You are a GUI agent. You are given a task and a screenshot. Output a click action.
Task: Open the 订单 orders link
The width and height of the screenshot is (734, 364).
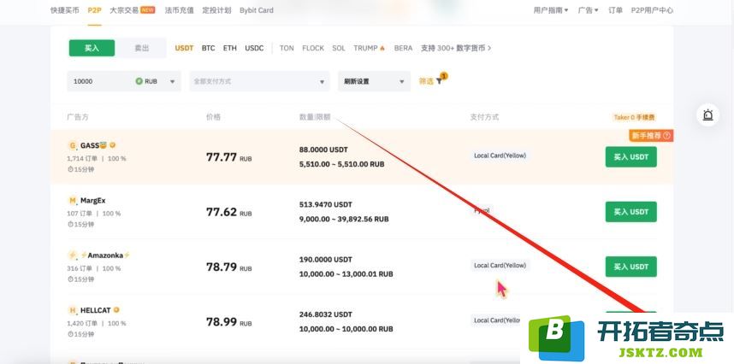pos(615,10)
